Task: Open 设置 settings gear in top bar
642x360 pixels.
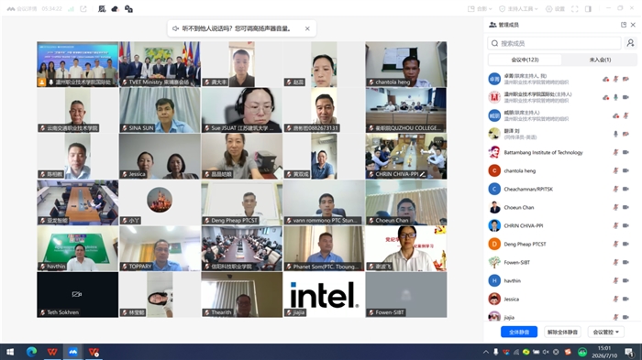Action: (555, 8)
